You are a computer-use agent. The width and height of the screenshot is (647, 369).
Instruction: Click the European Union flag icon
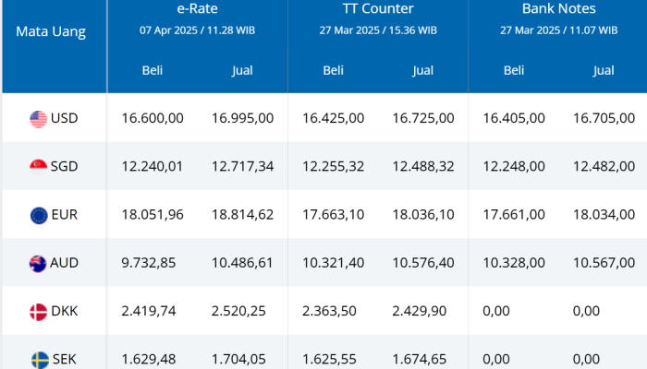point(38,215)
